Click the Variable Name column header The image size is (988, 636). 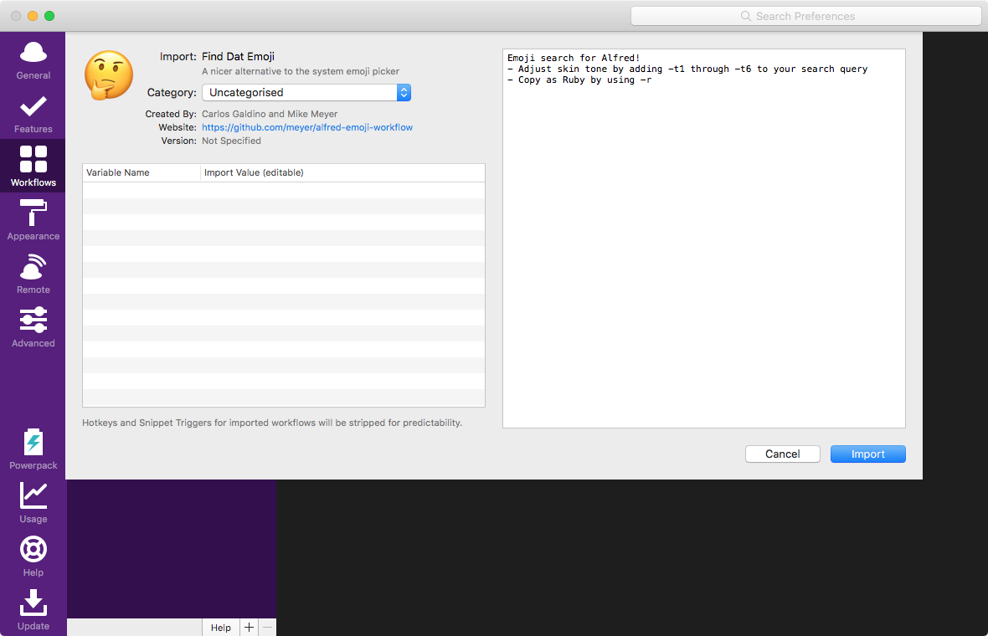pyautogui.click(x=142, y=172)
